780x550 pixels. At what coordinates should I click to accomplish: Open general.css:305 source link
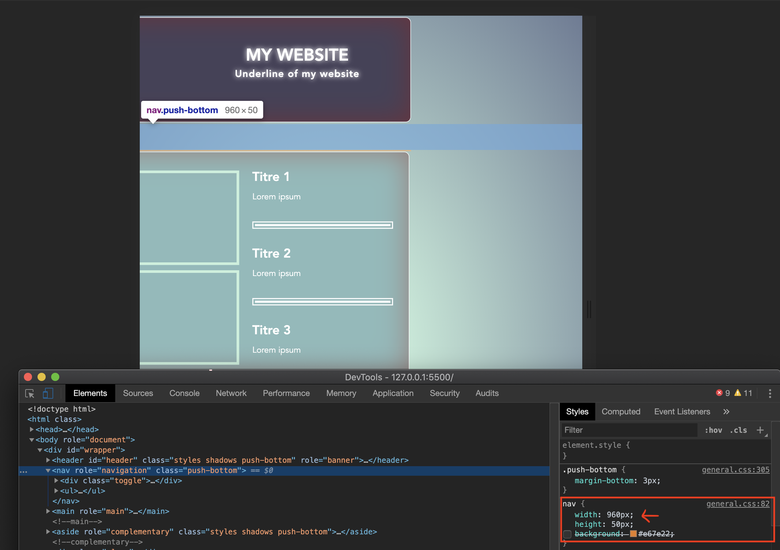tap(735, 470)
